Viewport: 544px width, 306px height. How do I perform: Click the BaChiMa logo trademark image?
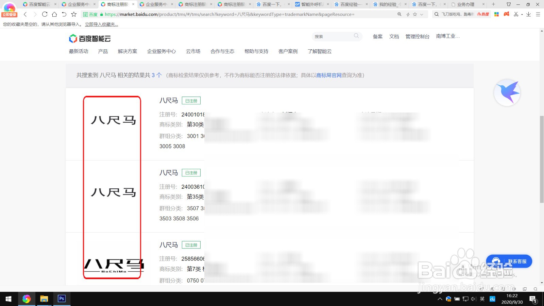point(114,266)
